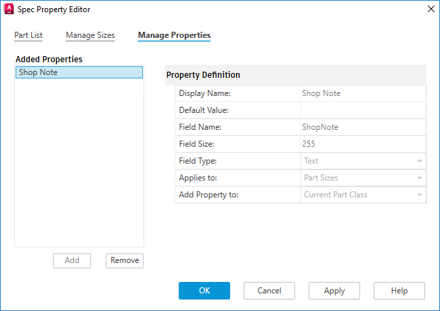
Task: Click the Add button under properties list
Action: pos(72,260)
